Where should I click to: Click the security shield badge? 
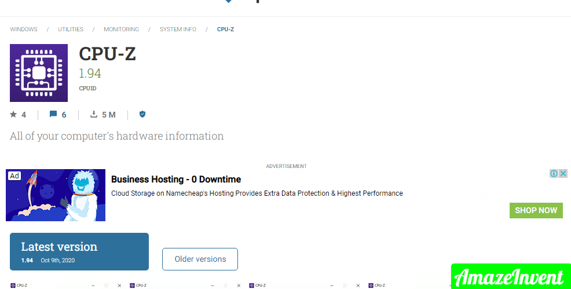[x=142, y=114]
